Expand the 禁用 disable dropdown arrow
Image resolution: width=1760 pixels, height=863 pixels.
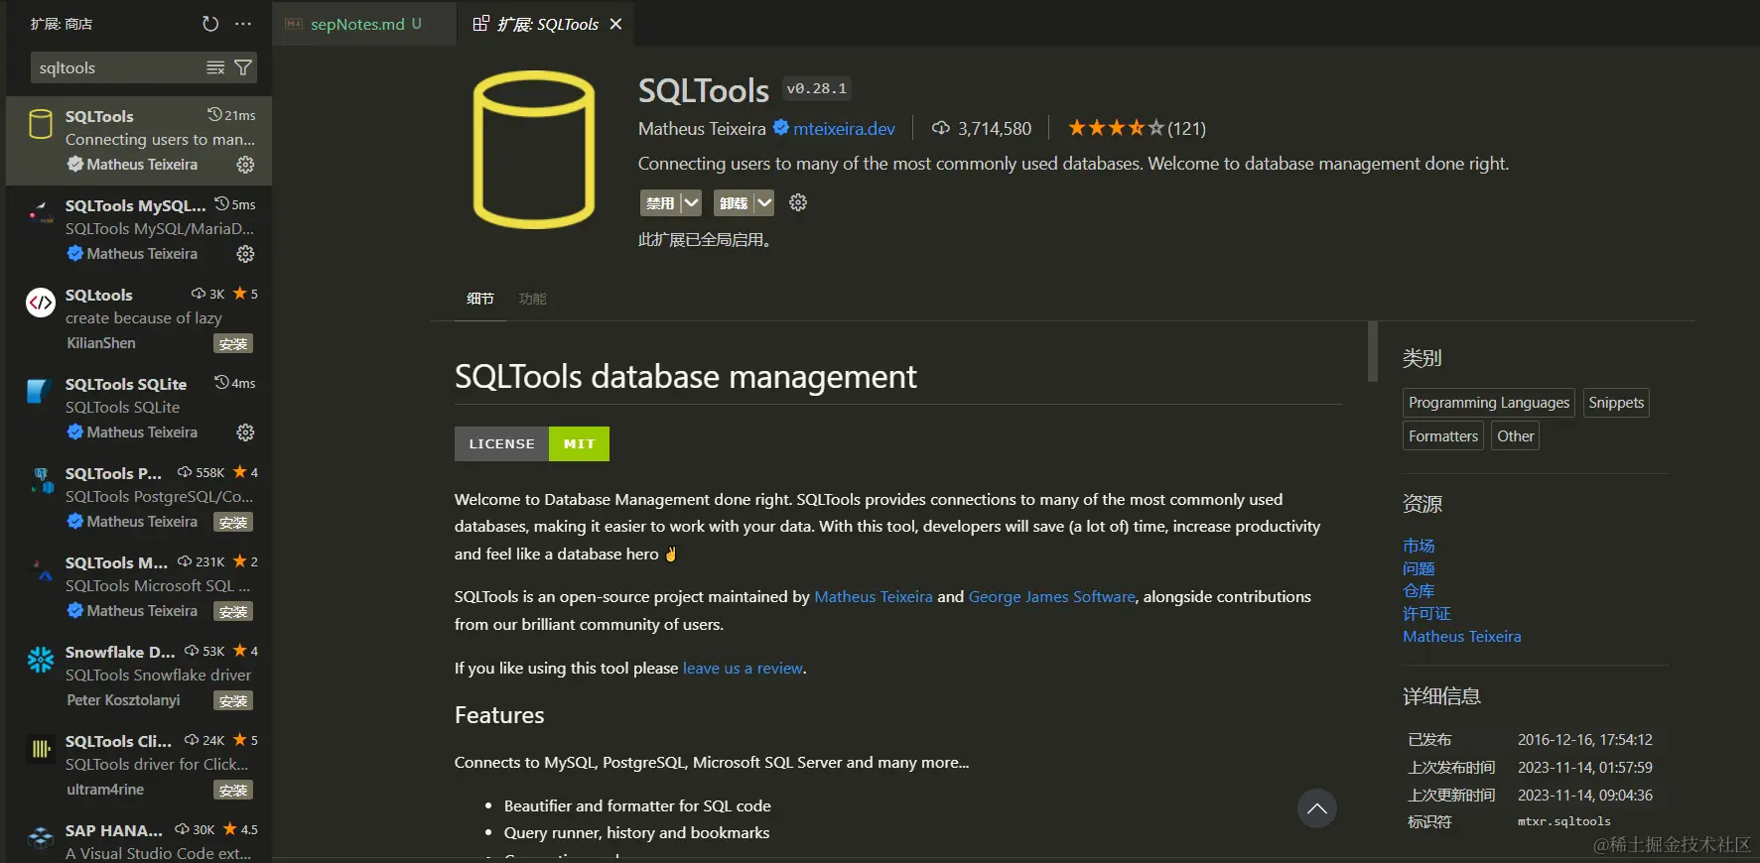(x=691, y=203)
